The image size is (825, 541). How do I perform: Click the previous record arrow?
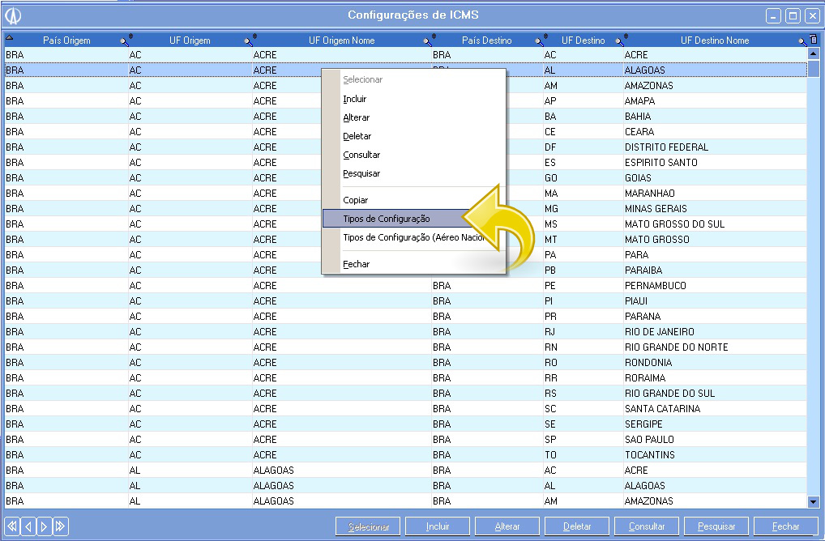(x=28, y=526)
